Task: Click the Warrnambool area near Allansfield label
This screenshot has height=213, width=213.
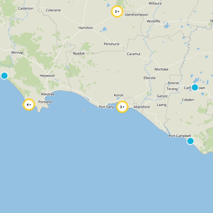Action: coord(141,107)
